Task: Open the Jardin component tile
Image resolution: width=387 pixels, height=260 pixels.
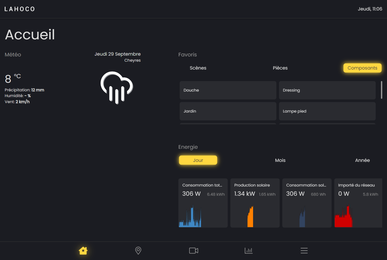Action: click(228, 111)
